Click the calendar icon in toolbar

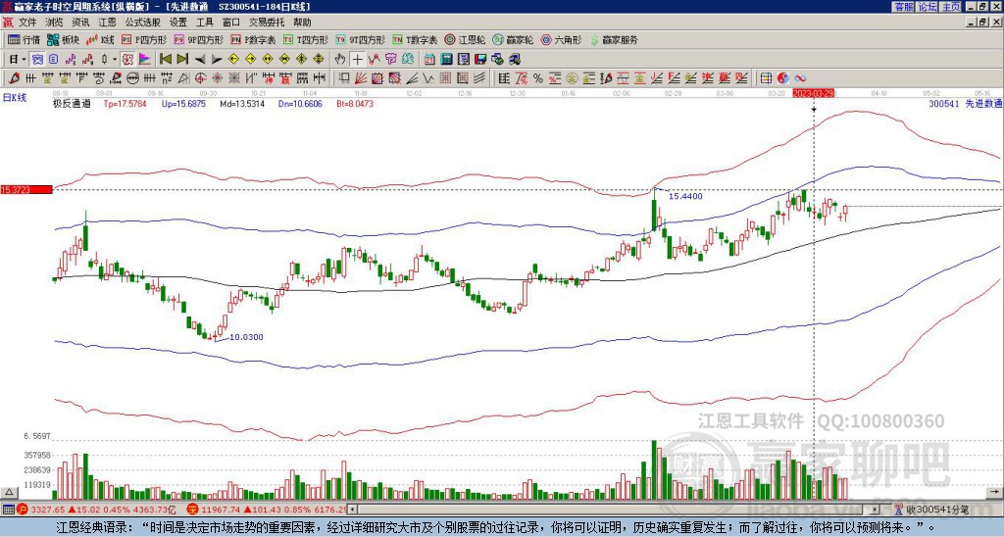429,60
